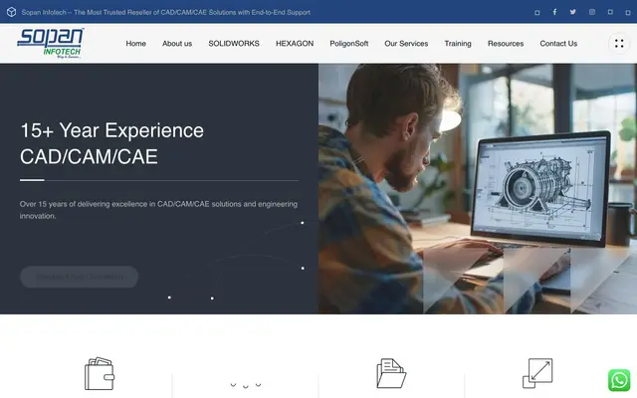The image size is (637, 398).
Task: Open the Our Services menu
Action: [406, 44]
